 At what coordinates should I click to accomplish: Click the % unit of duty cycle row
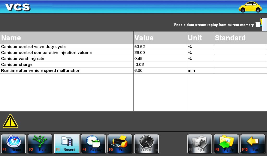(x=190, y=47)
